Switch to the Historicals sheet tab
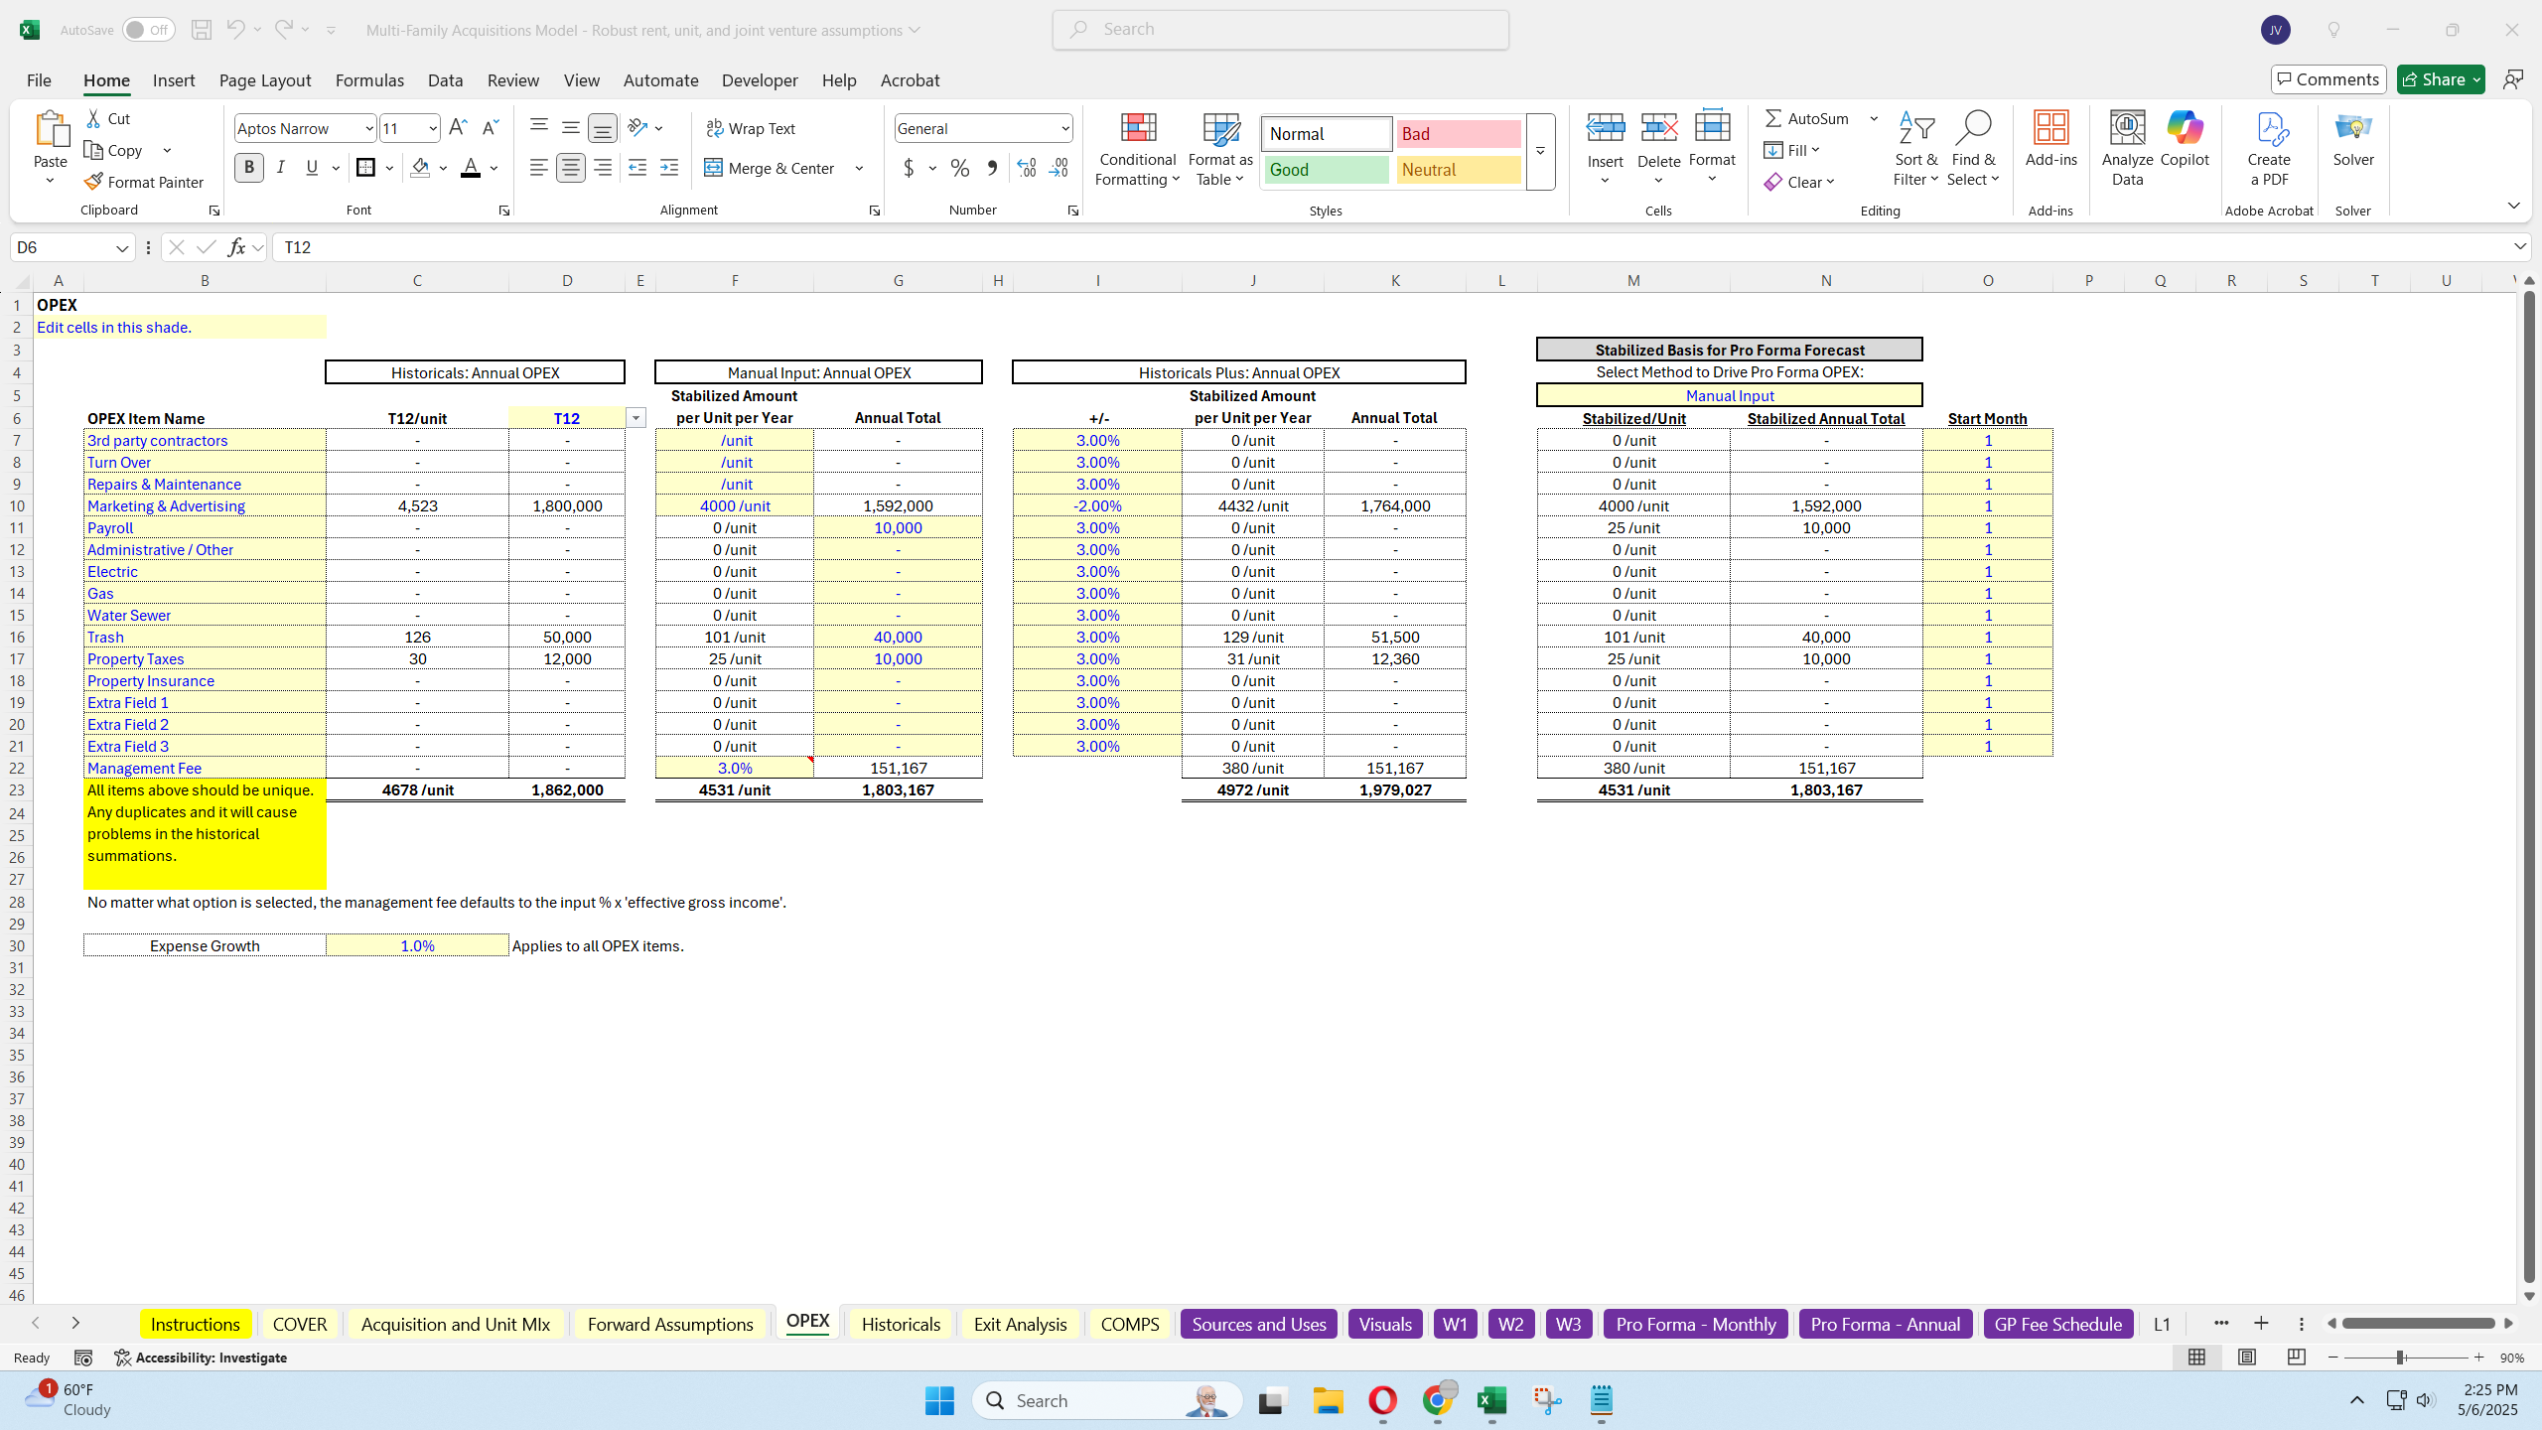Image resolution: width=2542 pixels, height=1430 pixels. click(901, 1324)
